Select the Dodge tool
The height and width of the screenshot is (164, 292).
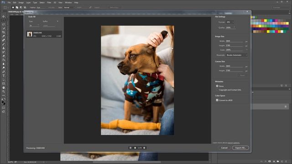click(x=4, y=68)
